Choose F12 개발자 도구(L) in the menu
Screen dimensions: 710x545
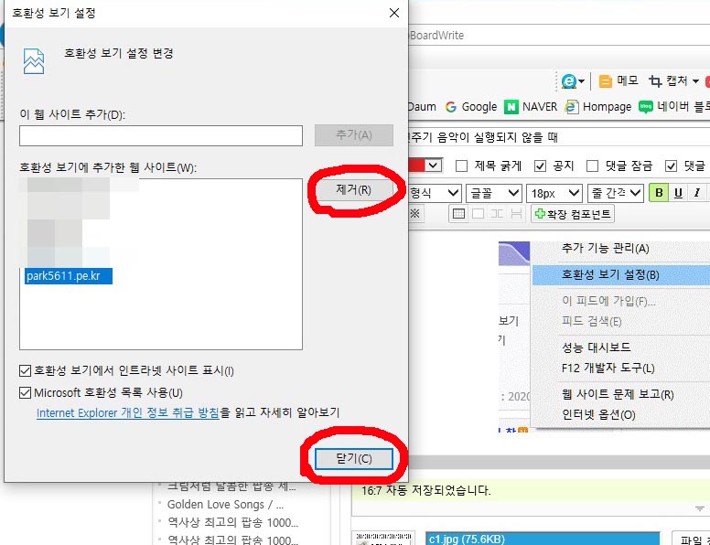pyautogui.click(x=608, y=368)
